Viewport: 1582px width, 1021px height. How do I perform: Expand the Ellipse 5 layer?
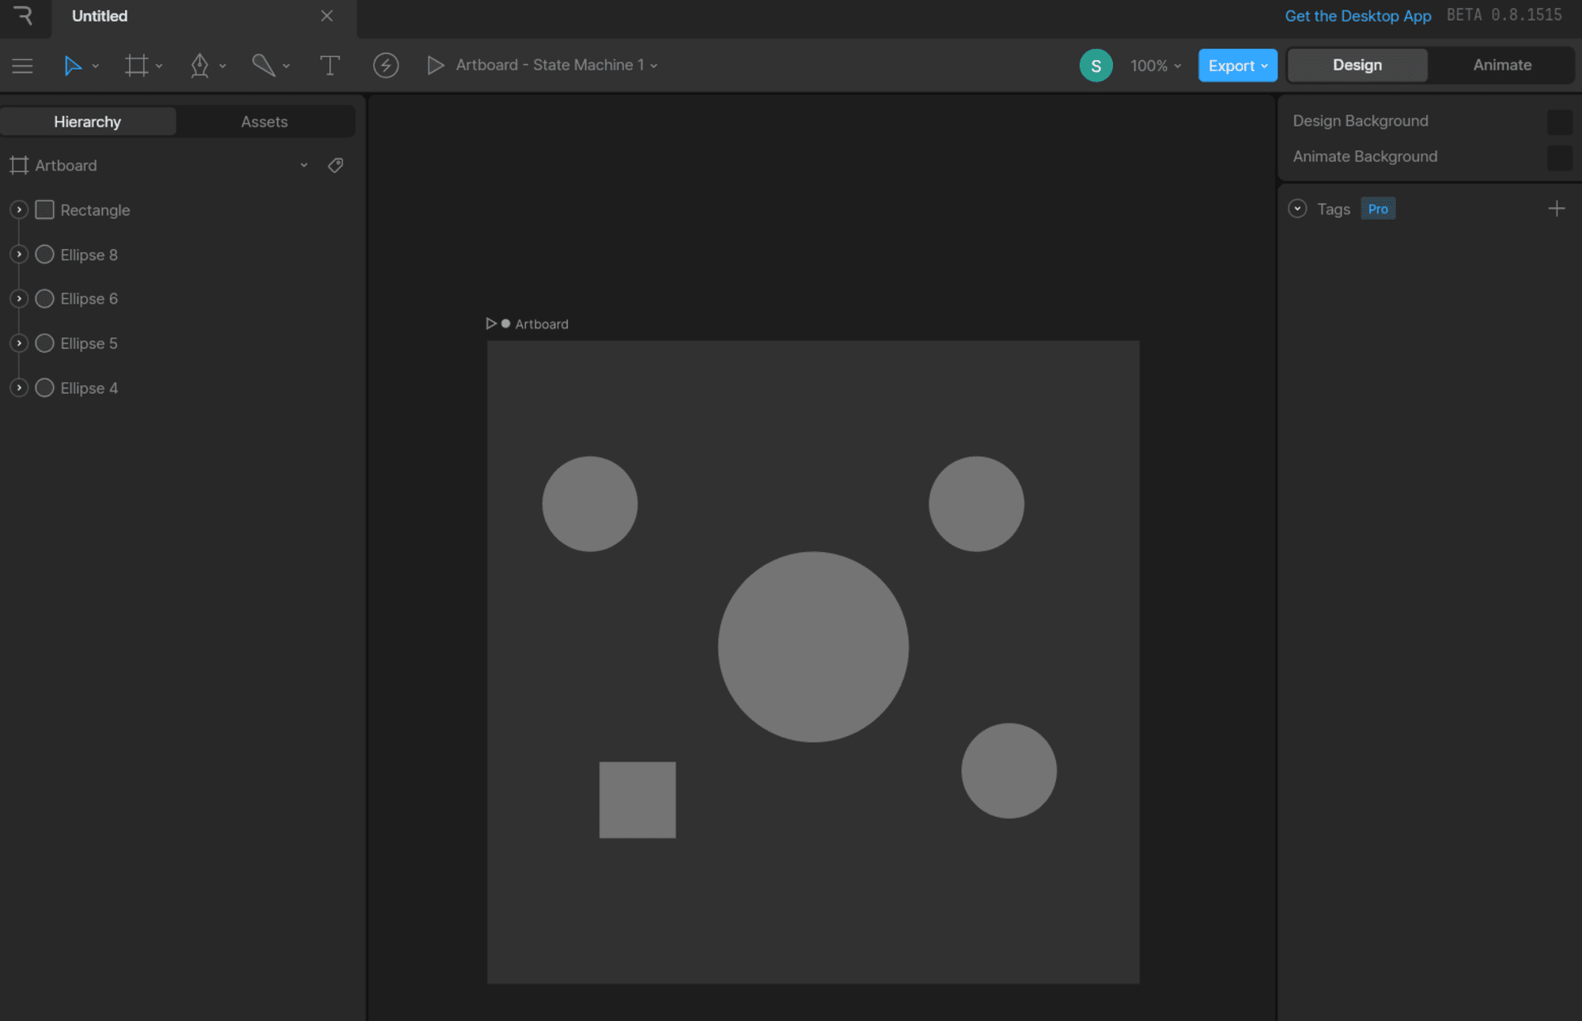19,342
